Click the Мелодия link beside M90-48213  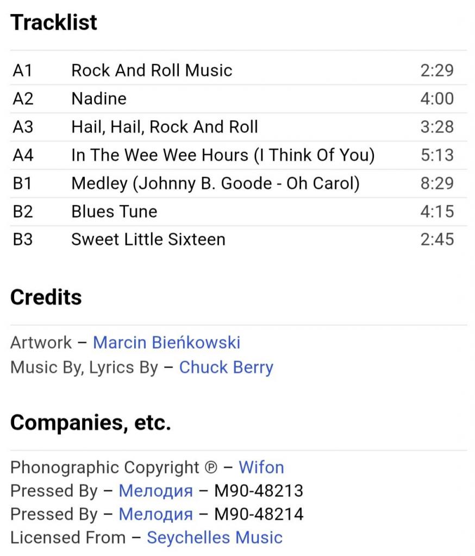coord(155,491)
